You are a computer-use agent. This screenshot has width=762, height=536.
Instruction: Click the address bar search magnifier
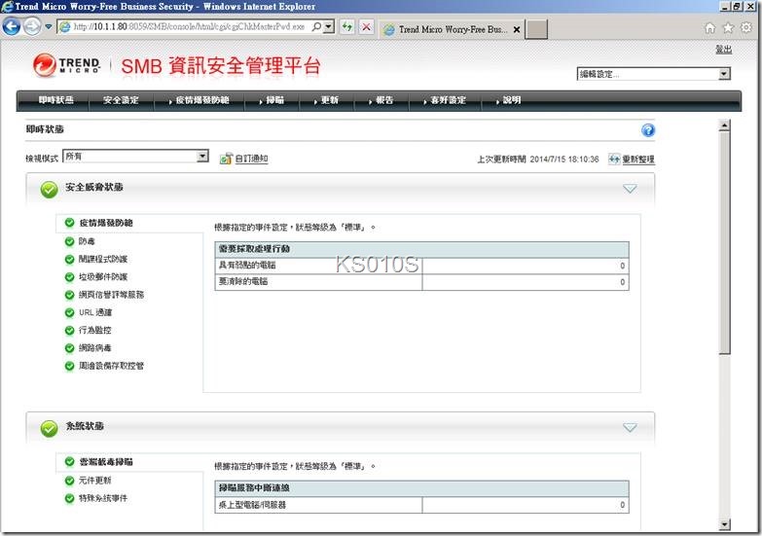tap(316, 26)
